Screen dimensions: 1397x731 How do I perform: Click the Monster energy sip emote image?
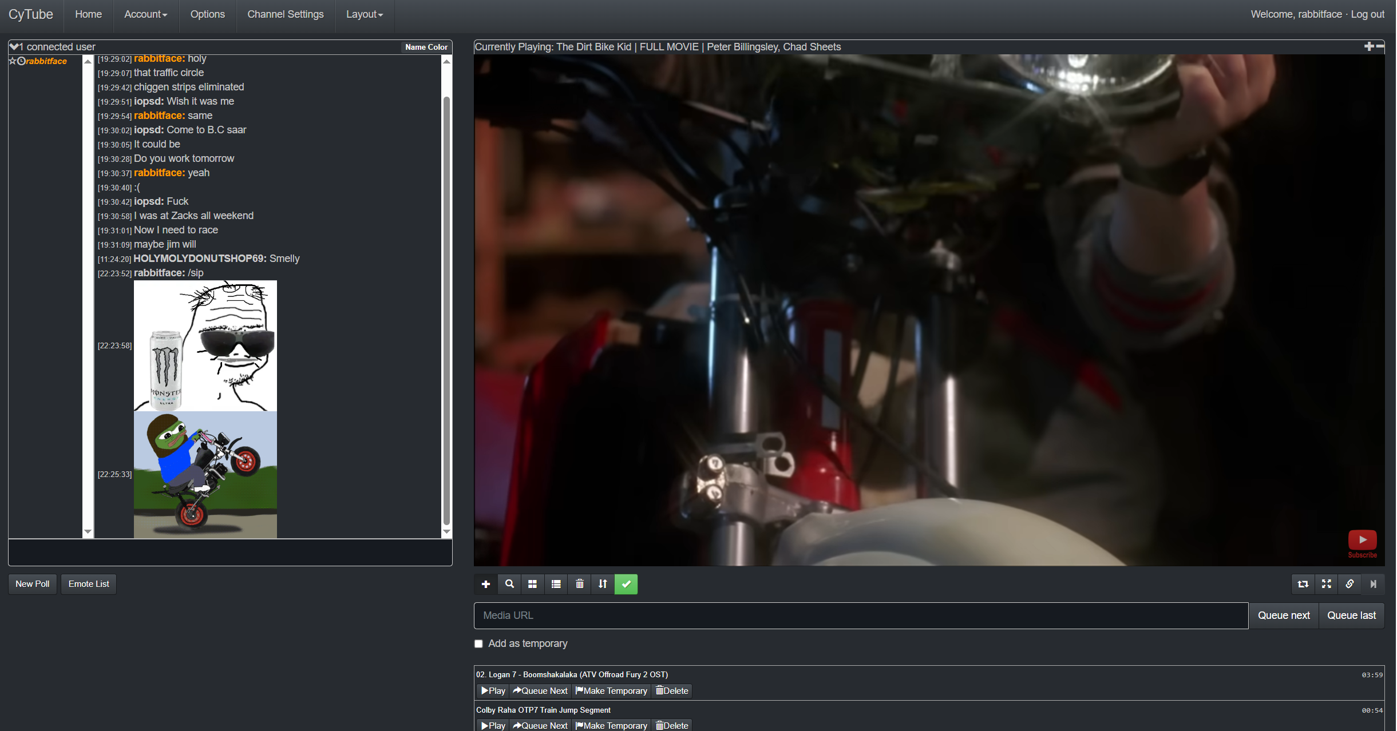[x=205, y=345]
